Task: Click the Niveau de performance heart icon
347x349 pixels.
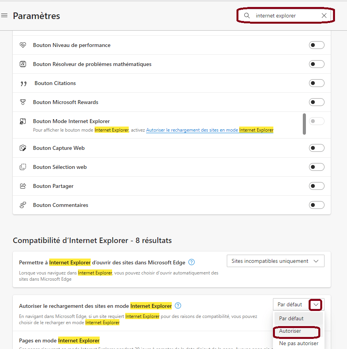Action: (x=23, y=45)
